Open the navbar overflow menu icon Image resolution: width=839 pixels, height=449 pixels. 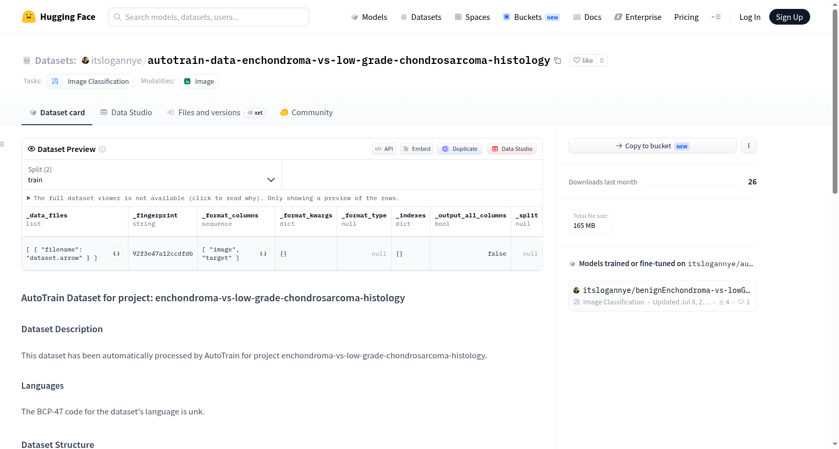[716, 17]
